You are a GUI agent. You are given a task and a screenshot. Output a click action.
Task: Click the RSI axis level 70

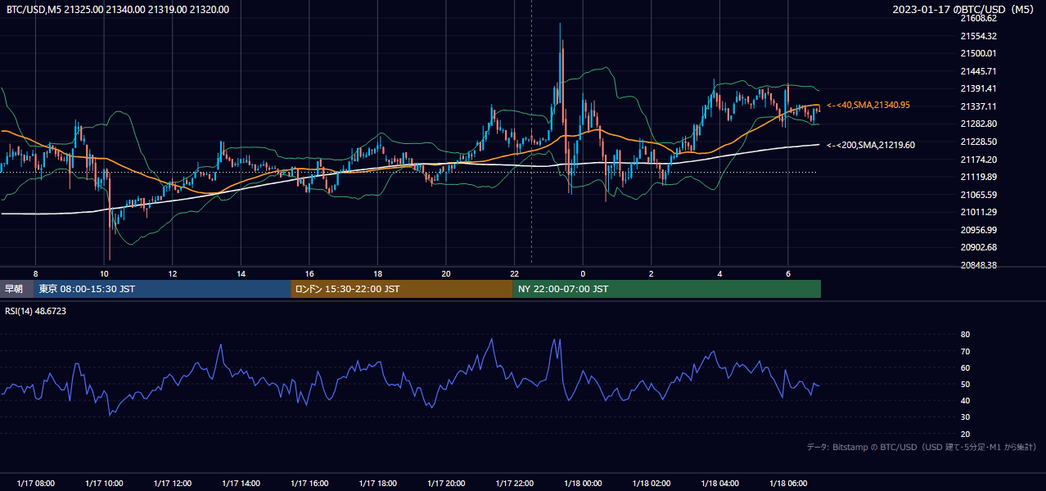(x=965, y=351)
